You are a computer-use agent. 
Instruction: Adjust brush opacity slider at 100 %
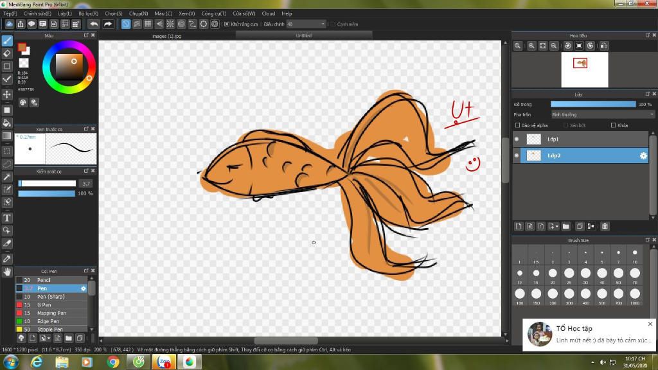coord(46,193)
